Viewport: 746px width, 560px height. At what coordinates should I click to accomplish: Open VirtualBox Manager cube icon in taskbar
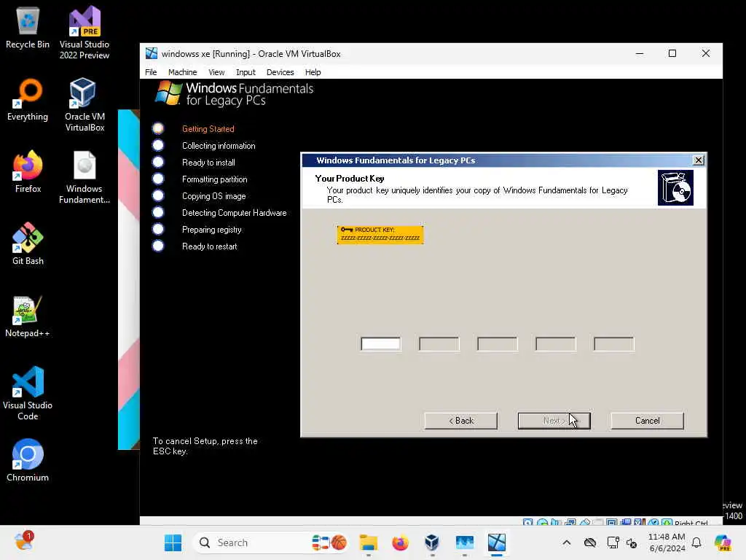click(x=432, y=542)
